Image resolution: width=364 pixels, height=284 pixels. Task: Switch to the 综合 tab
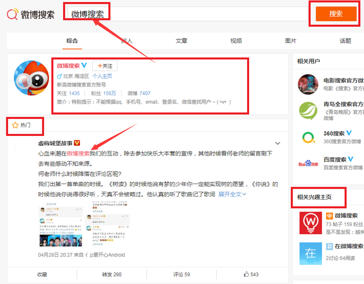(72, 41)
